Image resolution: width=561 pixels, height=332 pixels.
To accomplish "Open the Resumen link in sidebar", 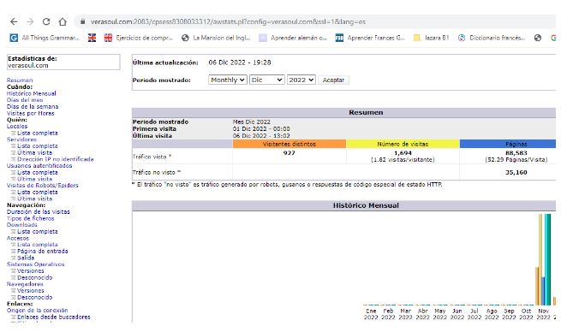I will (x=20, y=80).
